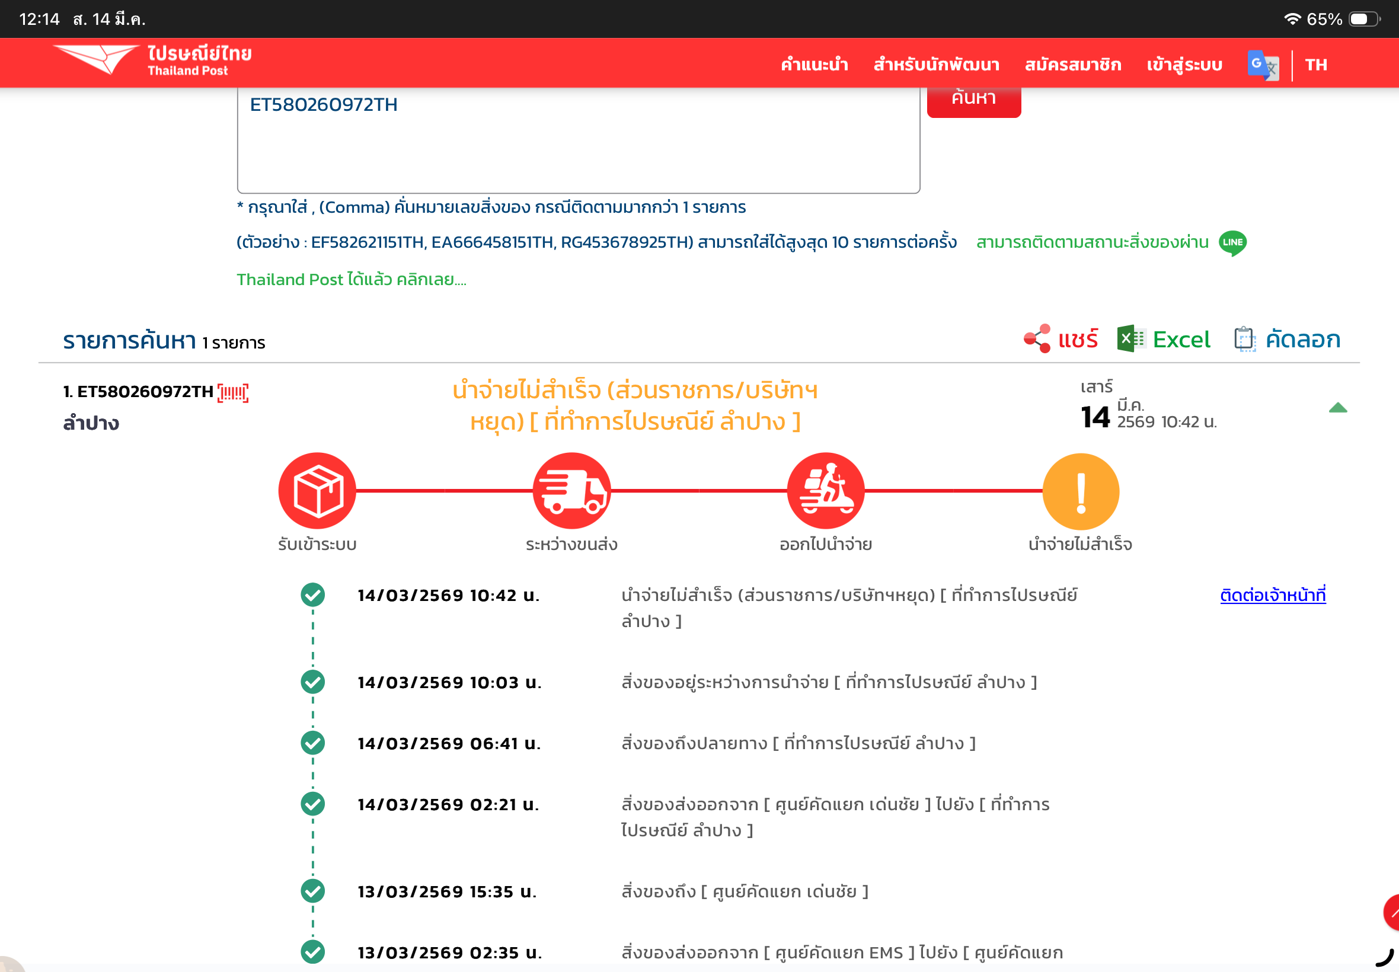Click the orange exclamation failed-delivery icon

coord(1081,491)
